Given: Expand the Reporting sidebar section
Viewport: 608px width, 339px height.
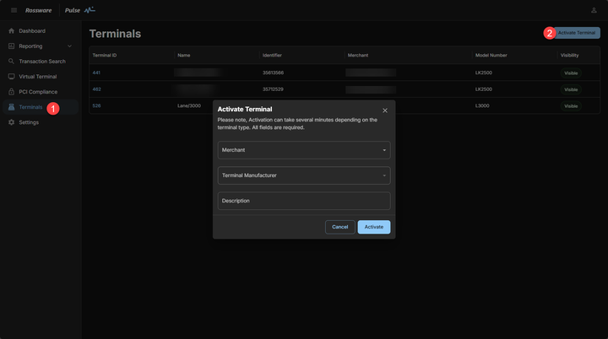Looking at the screenshot, I should [69, 46].
